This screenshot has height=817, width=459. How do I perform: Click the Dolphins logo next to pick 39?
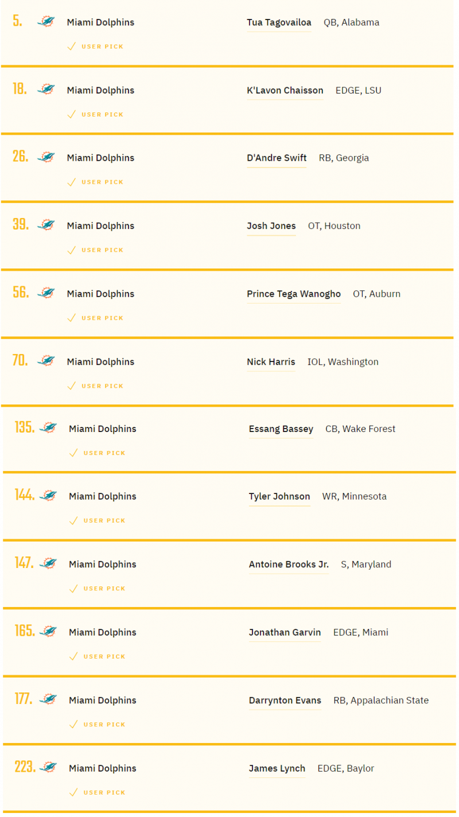click(46, 225)
